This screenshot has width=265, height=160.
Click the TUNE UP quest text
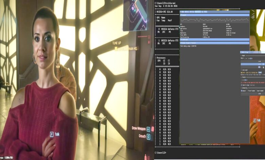[117, 43]
